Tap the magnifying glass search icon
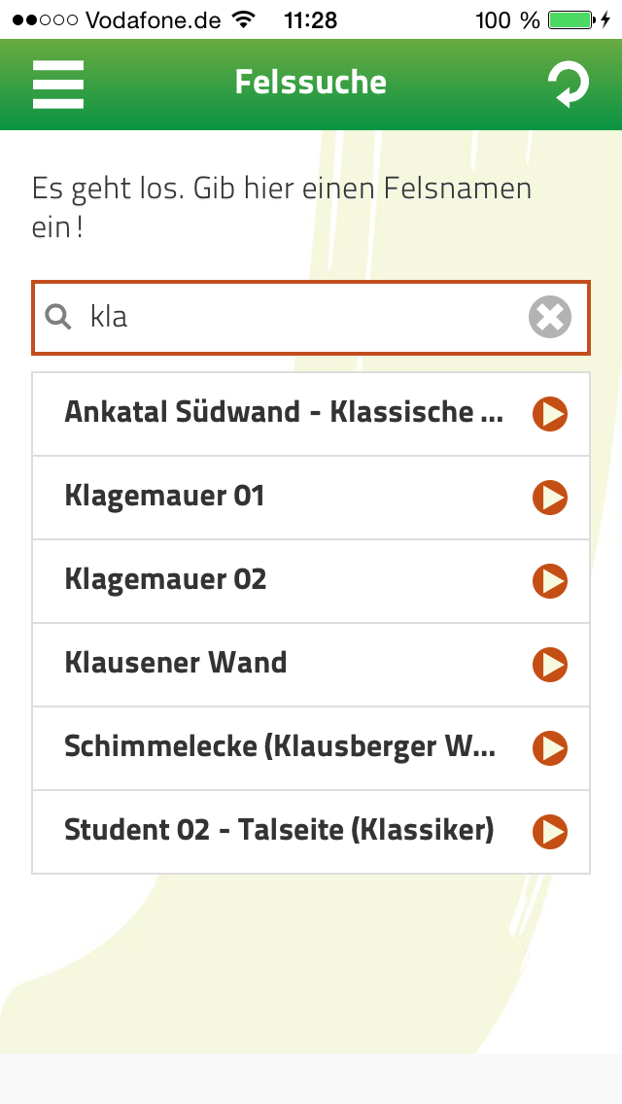Screen dimensions: 622x1104 point(59,317)
